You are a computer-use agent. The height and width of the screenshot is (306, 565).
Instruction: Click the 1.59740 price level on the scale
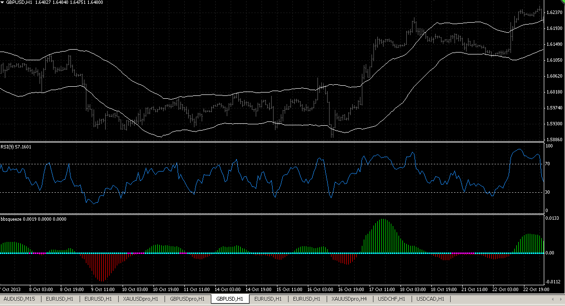pos(554,107)
